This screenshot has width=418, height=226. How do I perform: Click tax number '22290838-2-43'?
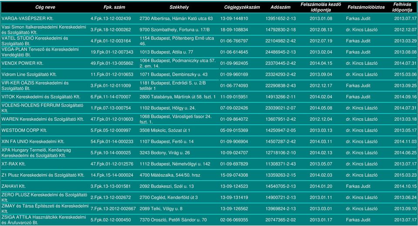(x=280, y=86)
